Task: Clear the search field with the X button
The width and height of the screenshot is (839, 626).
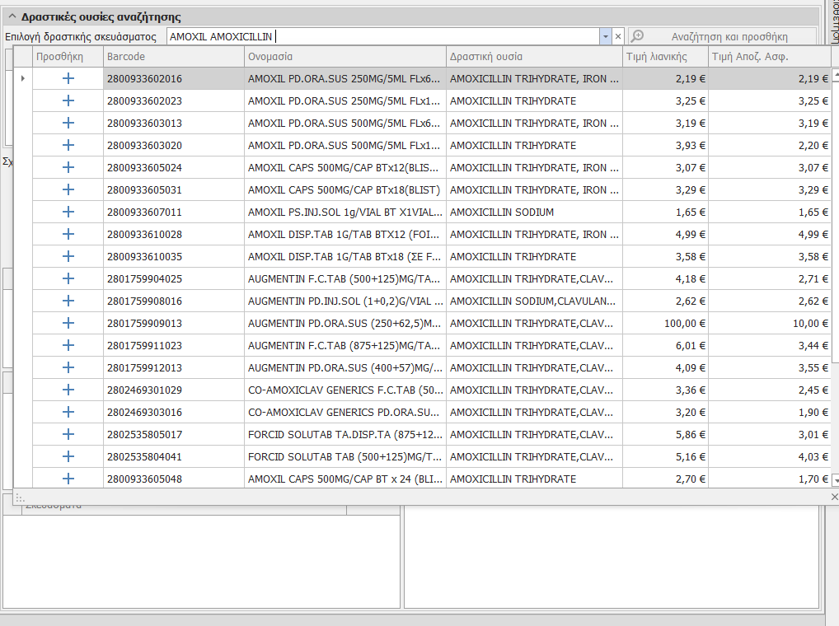Action: pos(618,36)
